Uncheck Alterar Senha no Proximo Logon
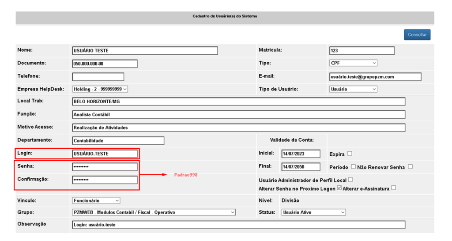Image resolution: width=452 pixels, height=241 pixels. (x=339, y=188)
